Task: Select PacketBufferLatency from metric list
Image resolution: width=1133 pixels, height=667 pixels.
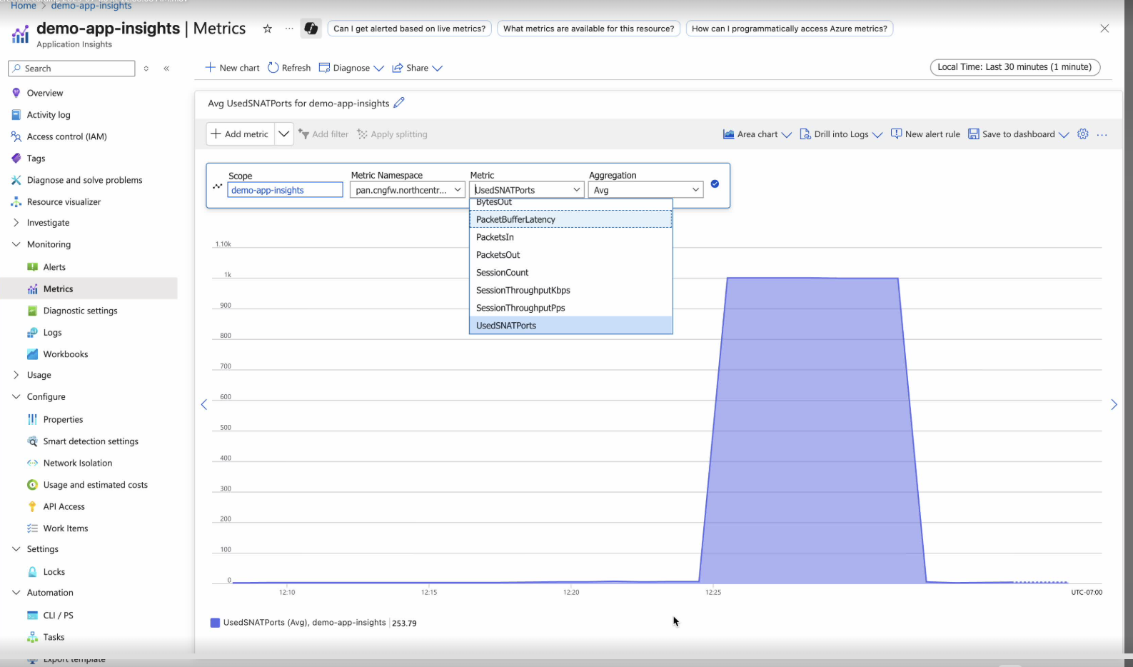Action: [x=515, y=219]
